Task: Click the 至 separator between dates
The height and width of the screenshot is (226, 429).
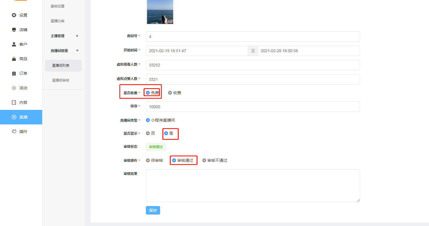Action: [x=253, y=51]
